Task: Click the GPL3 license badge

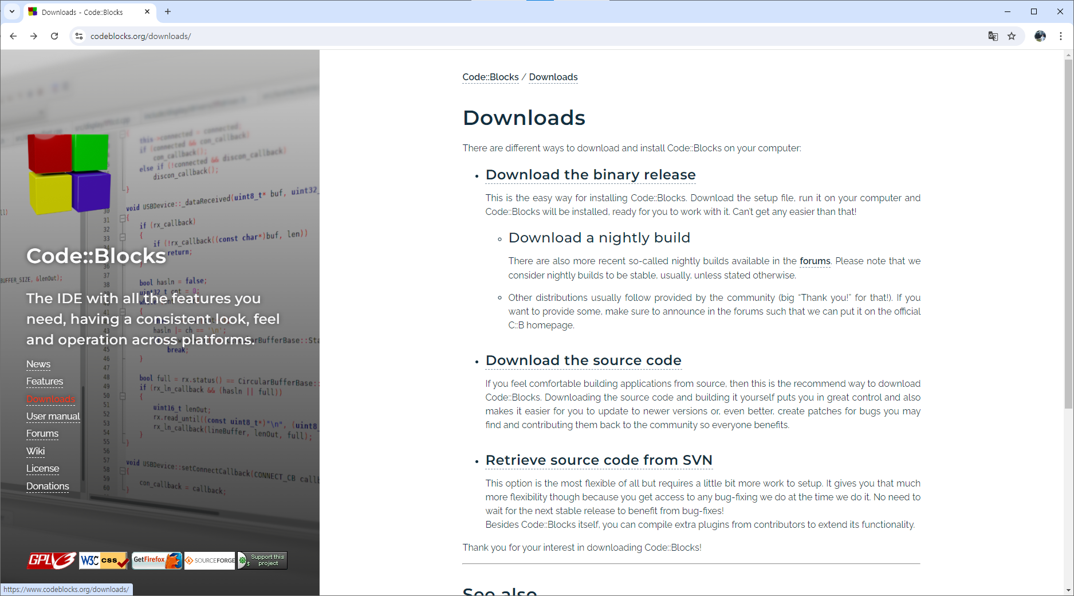Action: pyautogui.click(x=52, y=560)
